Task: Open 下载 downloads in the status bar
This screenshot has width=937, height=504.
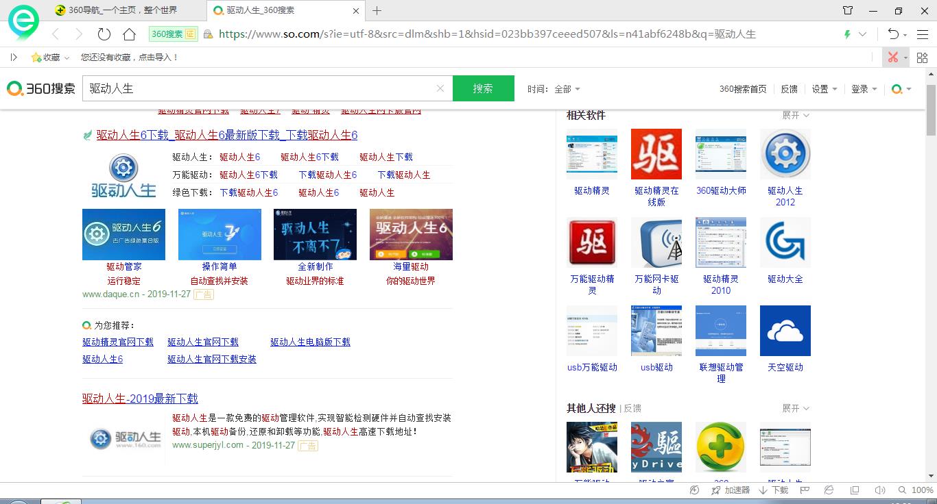Action: 773,490
